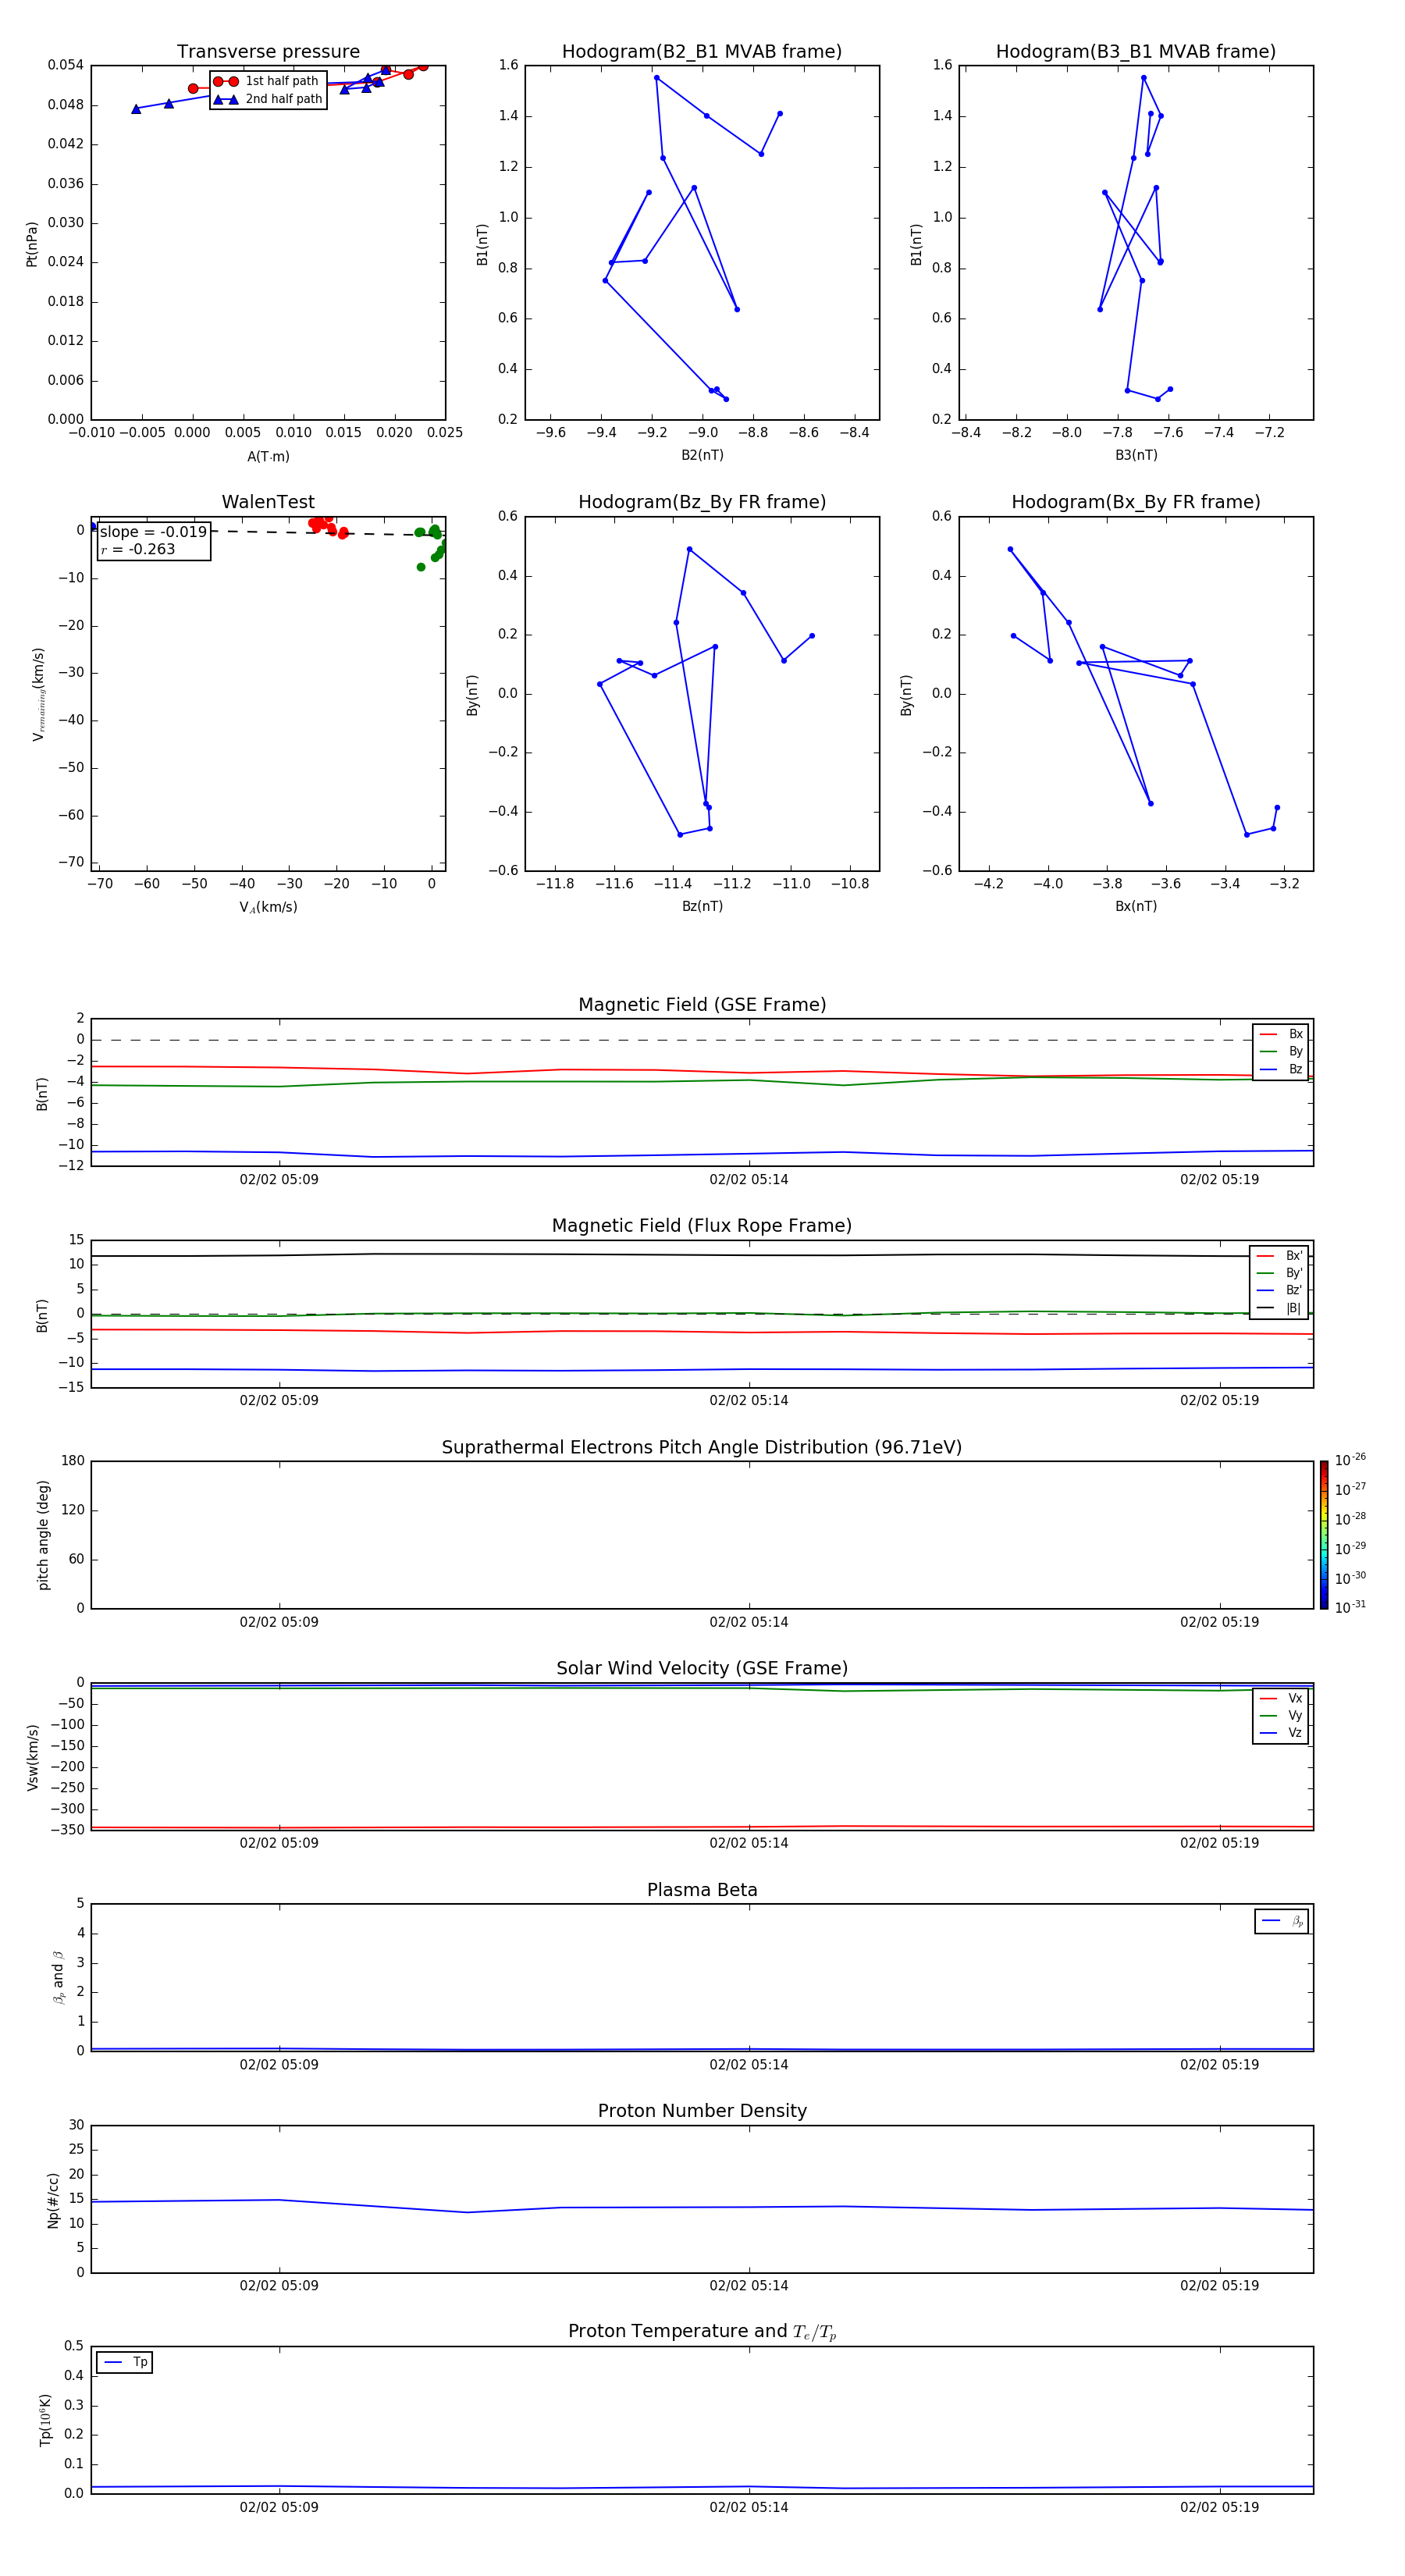This screenshot has height=2576, width=1405.
Task: Click the "Plasma Beta" panel title
Action: tap(702, 1890)
